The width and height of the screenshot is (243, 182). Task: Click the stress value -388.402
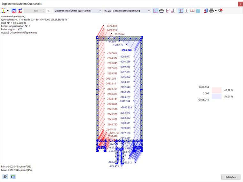point(113,162)
